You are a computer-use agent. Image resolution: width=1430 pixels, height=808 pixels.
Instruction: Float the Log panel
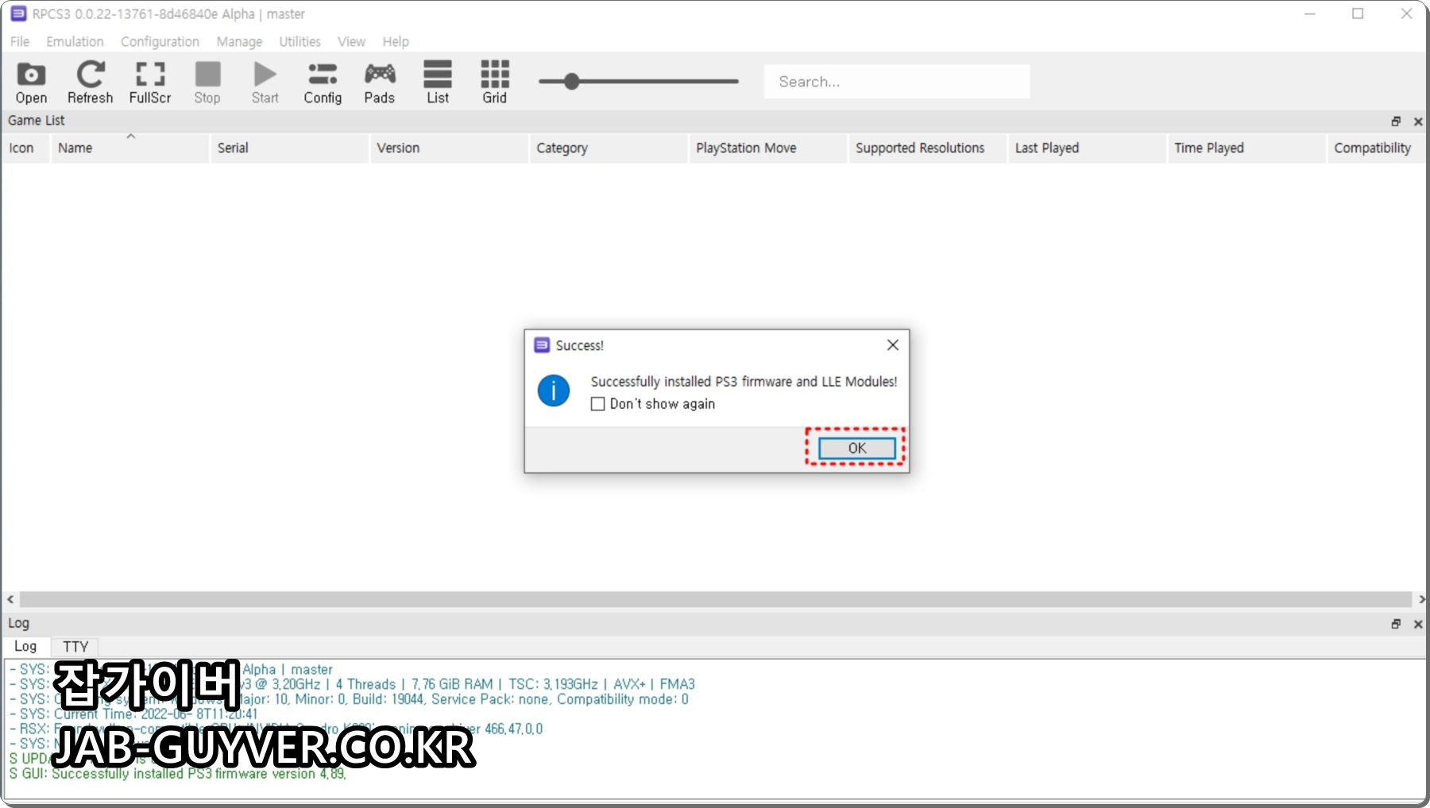coord(1396,624)
